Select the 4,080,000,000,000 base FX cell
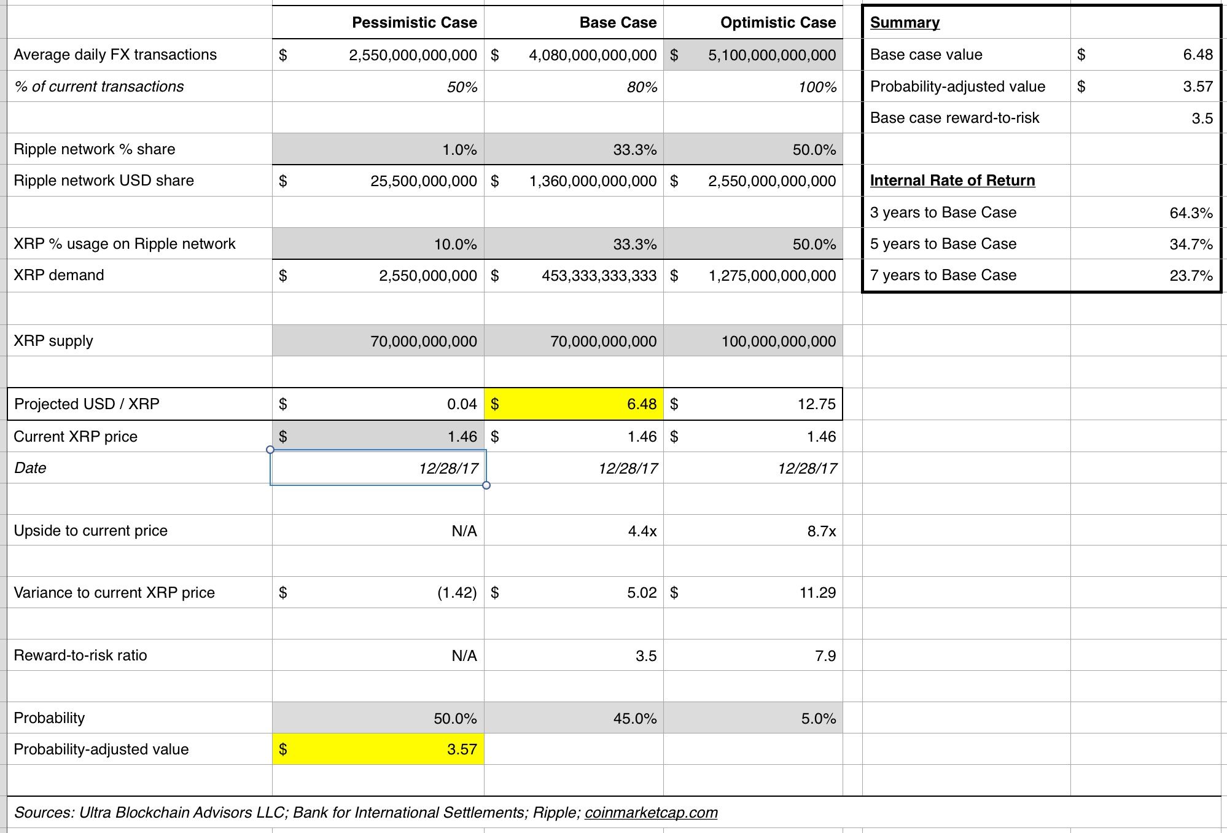This screenshot has height=833, width=1227. point(574,55)
